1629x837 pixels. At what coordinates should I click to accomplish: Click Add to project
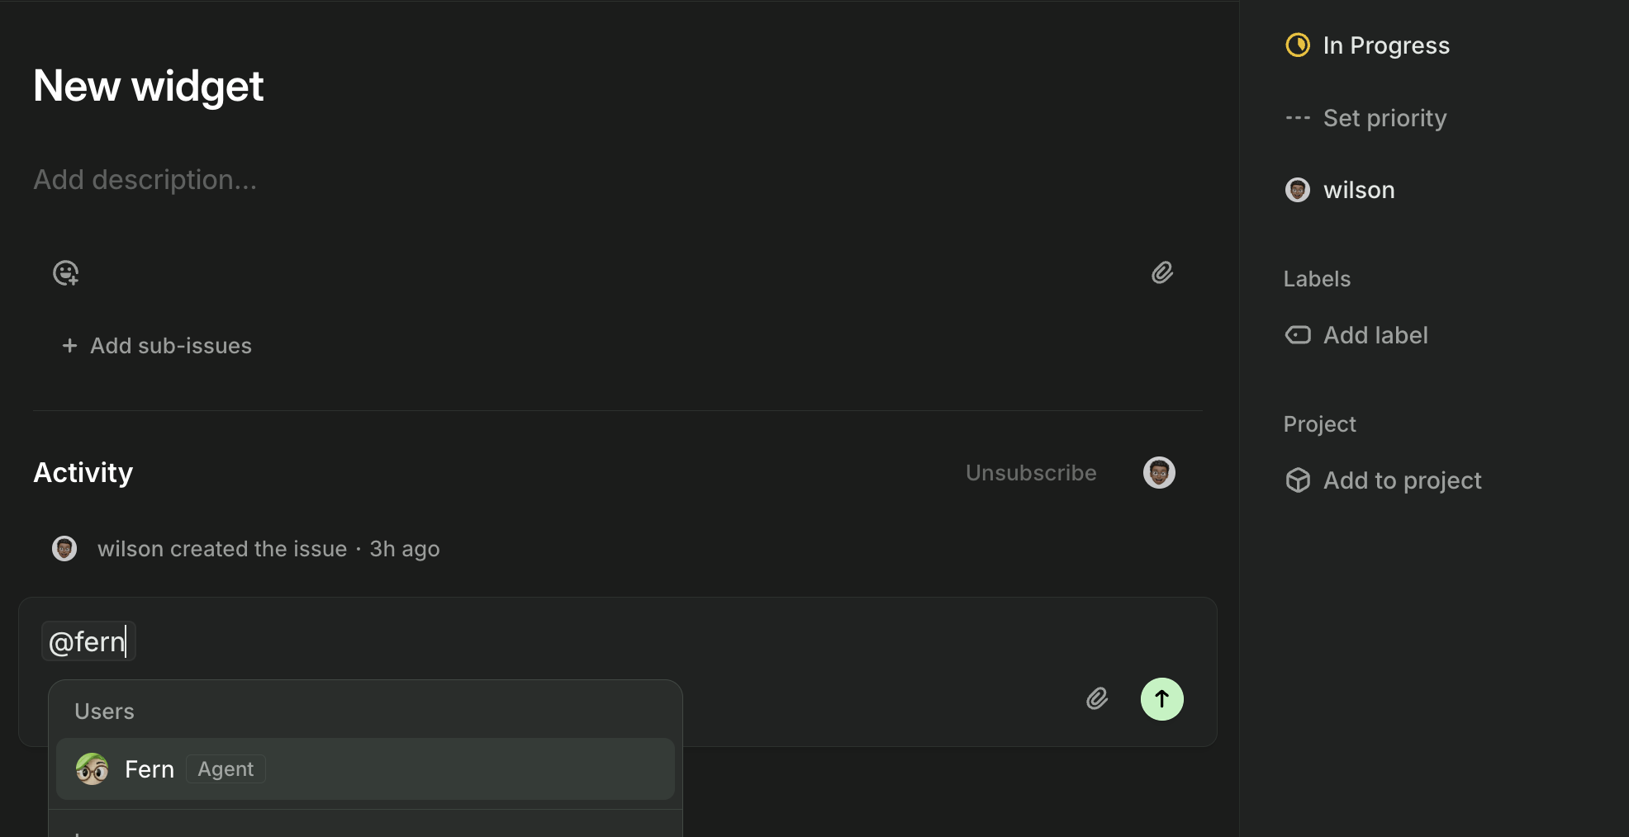coord(1402,480)
